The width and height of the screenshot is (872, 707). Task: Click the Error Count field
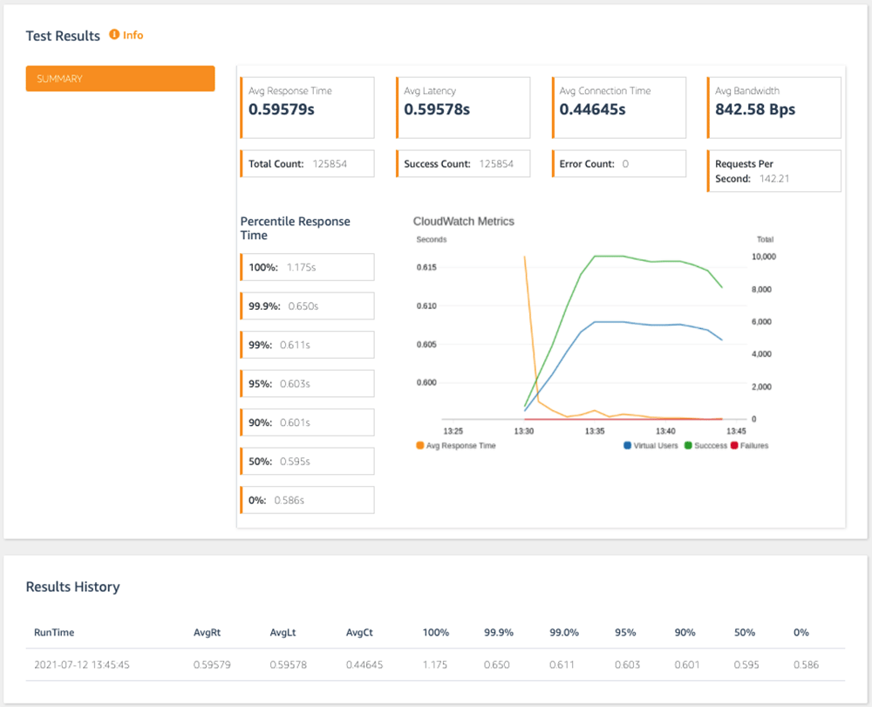[618, 163]
